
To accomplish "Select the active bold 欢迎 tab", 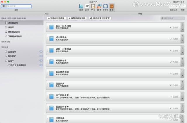I will point(140,14).
